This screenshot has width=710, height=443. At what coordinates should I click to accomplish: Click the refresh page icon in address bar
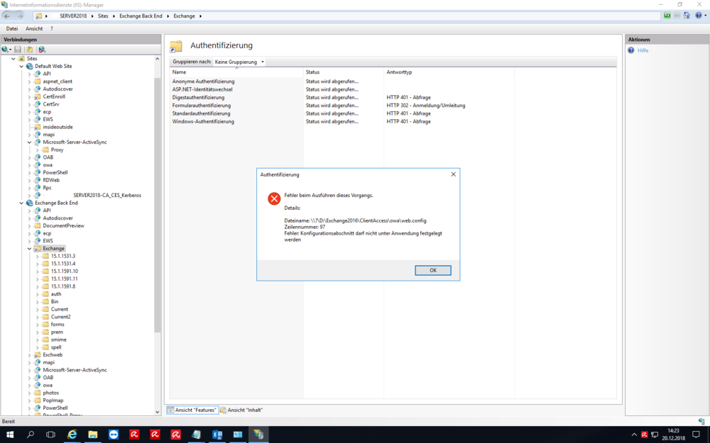click(x=667, y=16)
